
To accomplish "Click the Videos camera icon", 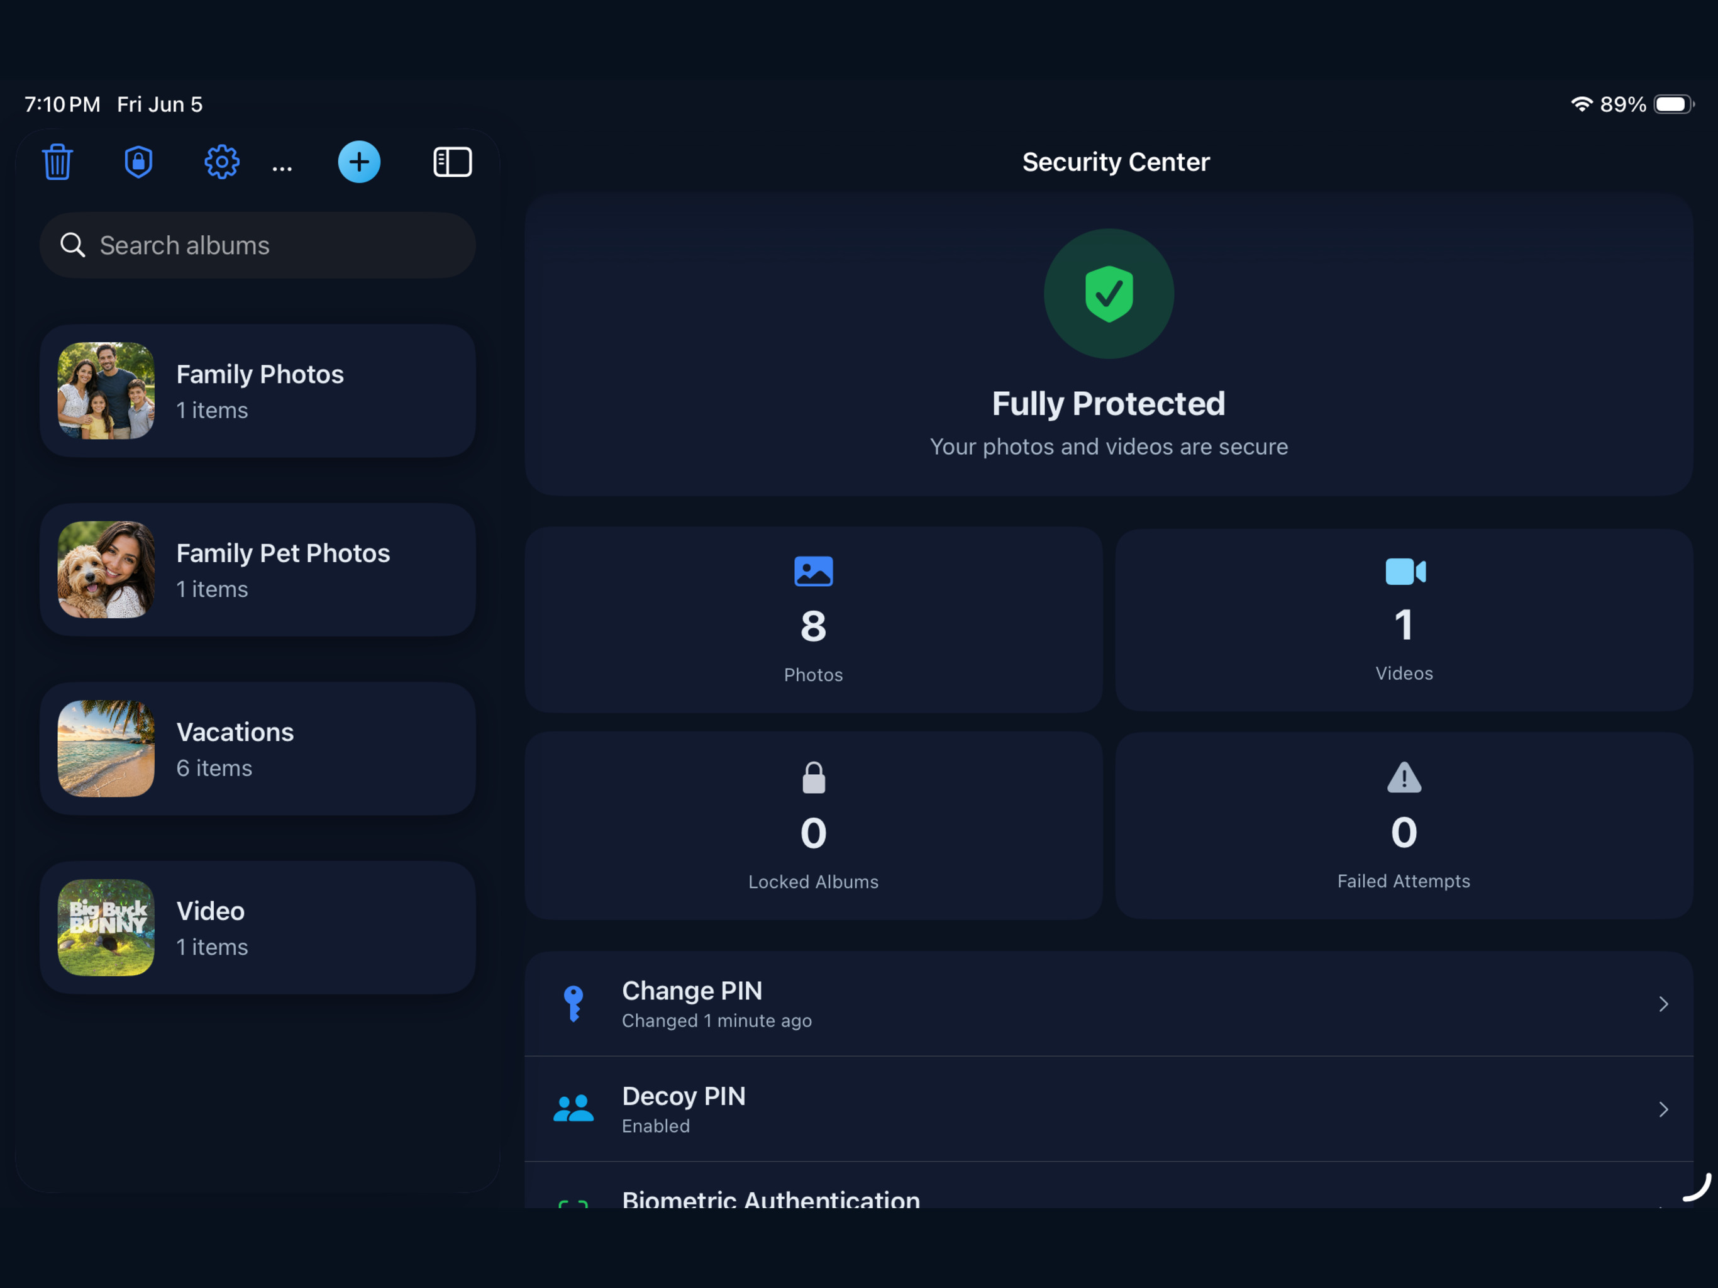I will 1404,571.
